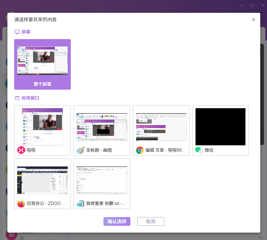Screen dimensions: 267x240
Task: Click the Firefox icon beside 日常办公
Action: (21, 203)
